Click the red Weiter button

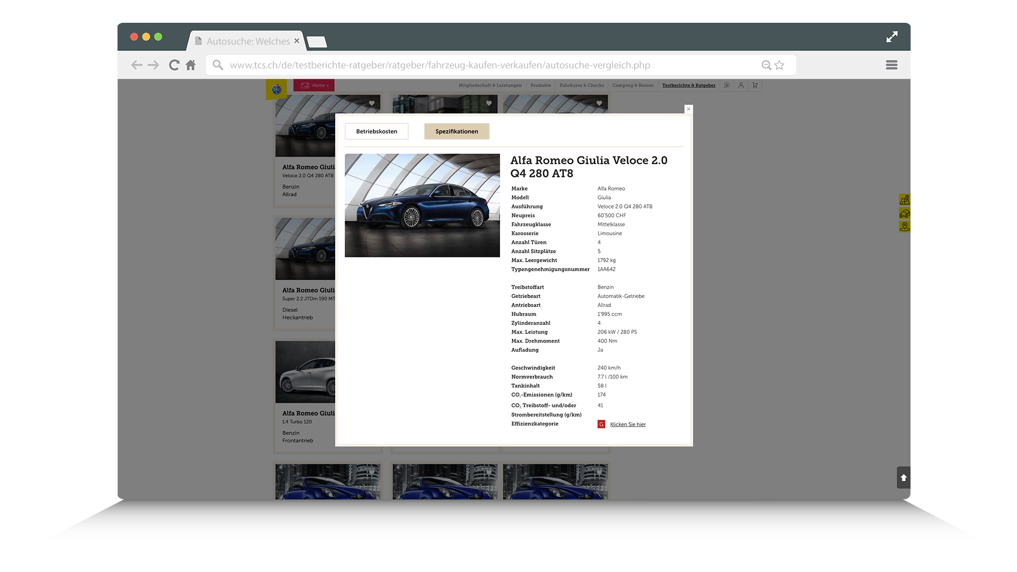click(314, 85)
